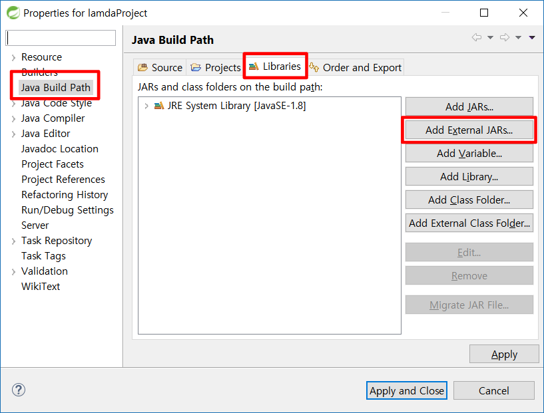The height and width of the screenshot is (413, 544).
Task: Select WikiText item
Action: (x=41, y=286)
